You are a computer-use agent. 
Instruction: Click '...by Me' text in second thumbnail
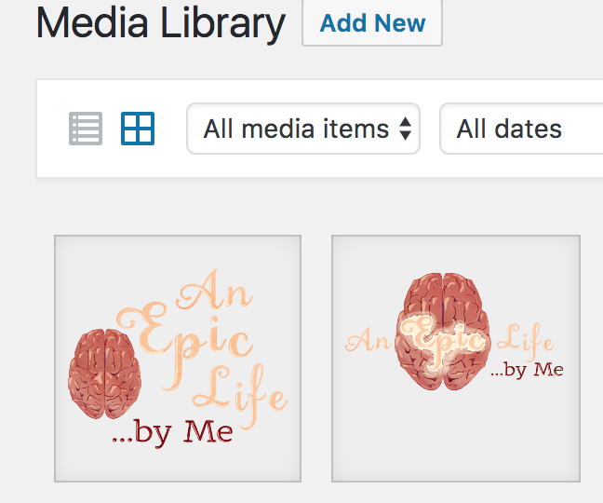click(527, 370)
